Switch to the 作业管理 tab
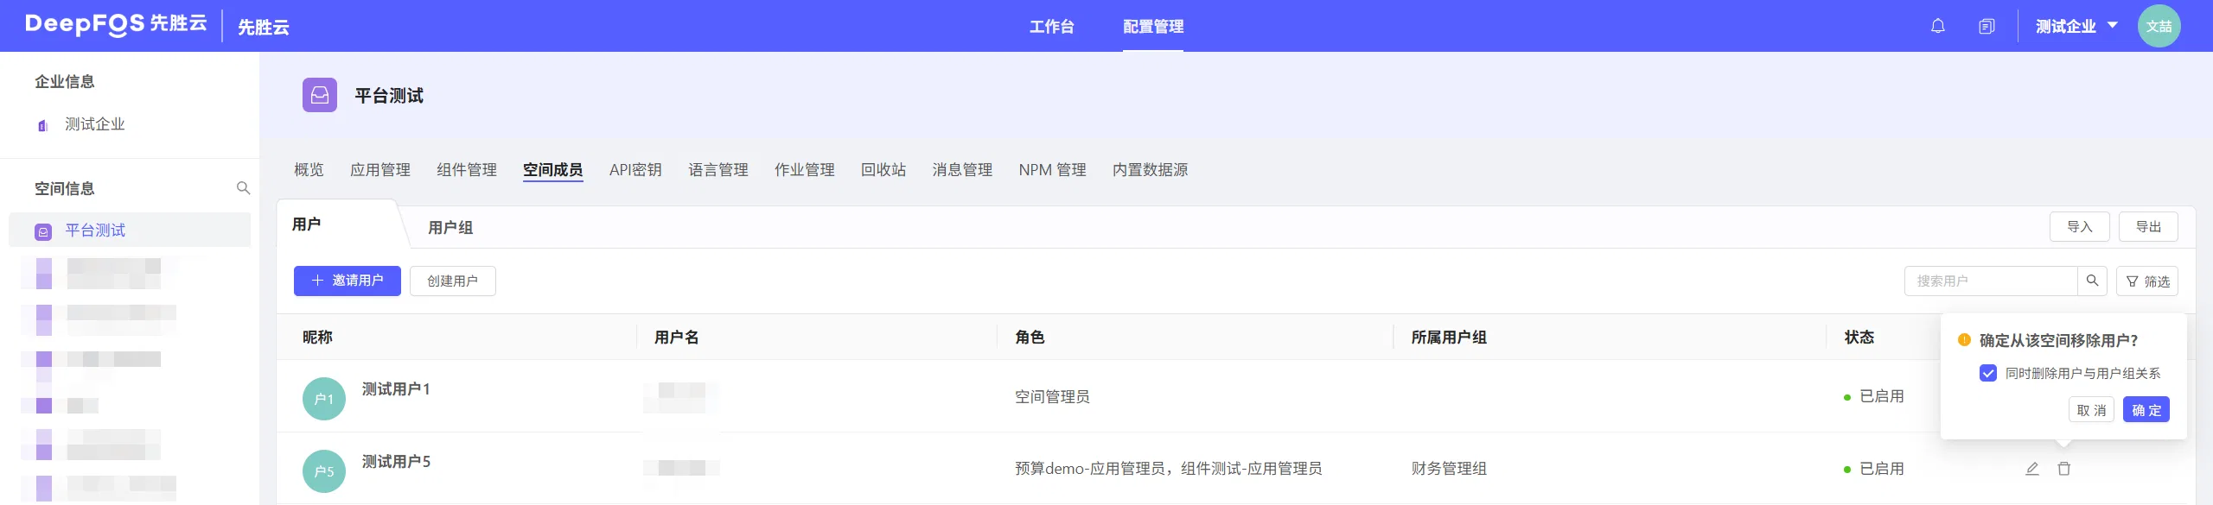The height and width of the screenshot is (505, 2213). 805,170
